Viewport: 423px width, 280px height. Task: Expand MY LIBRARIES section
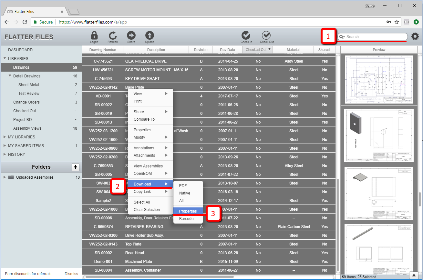5,137
